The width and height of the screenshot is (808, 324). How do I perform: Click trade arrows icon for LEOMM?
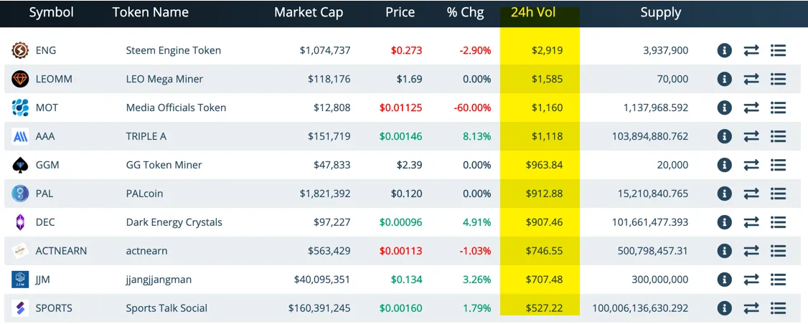tap(751, 80)
